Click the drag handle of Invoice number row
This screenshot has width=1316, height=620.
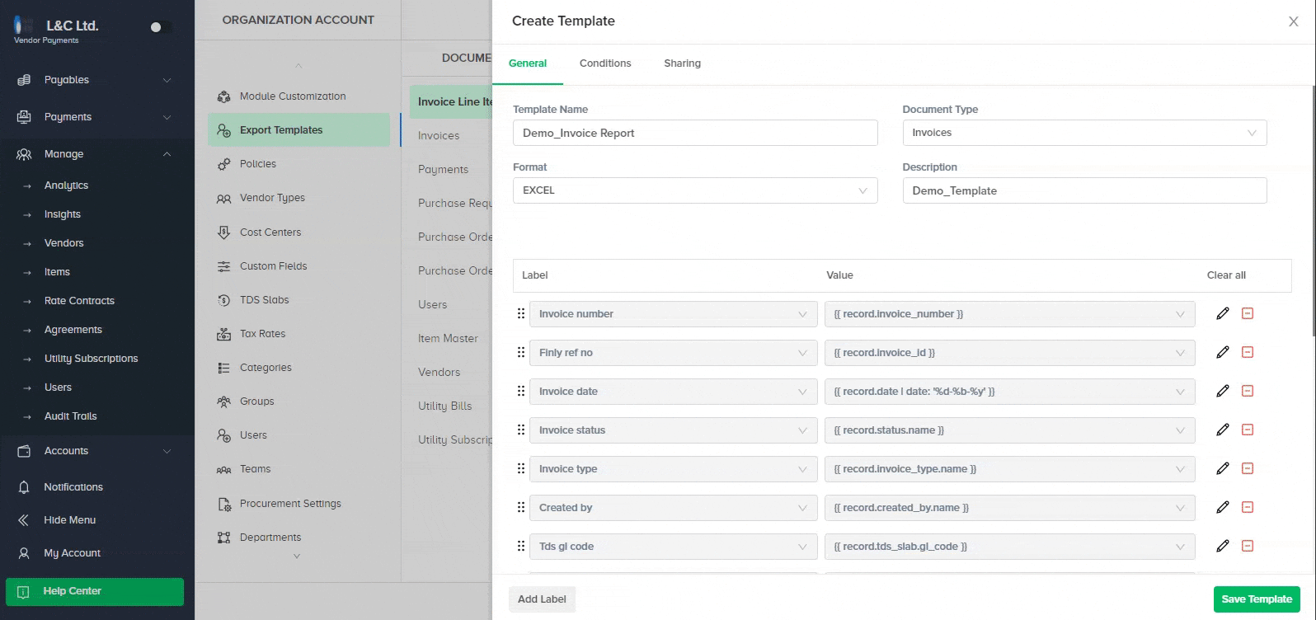point(520,313)
